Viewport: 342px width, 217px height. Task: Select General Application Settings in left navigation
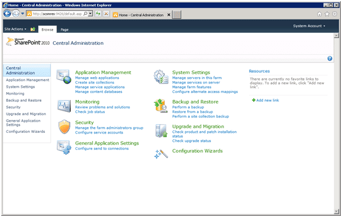tap(23, 123)
